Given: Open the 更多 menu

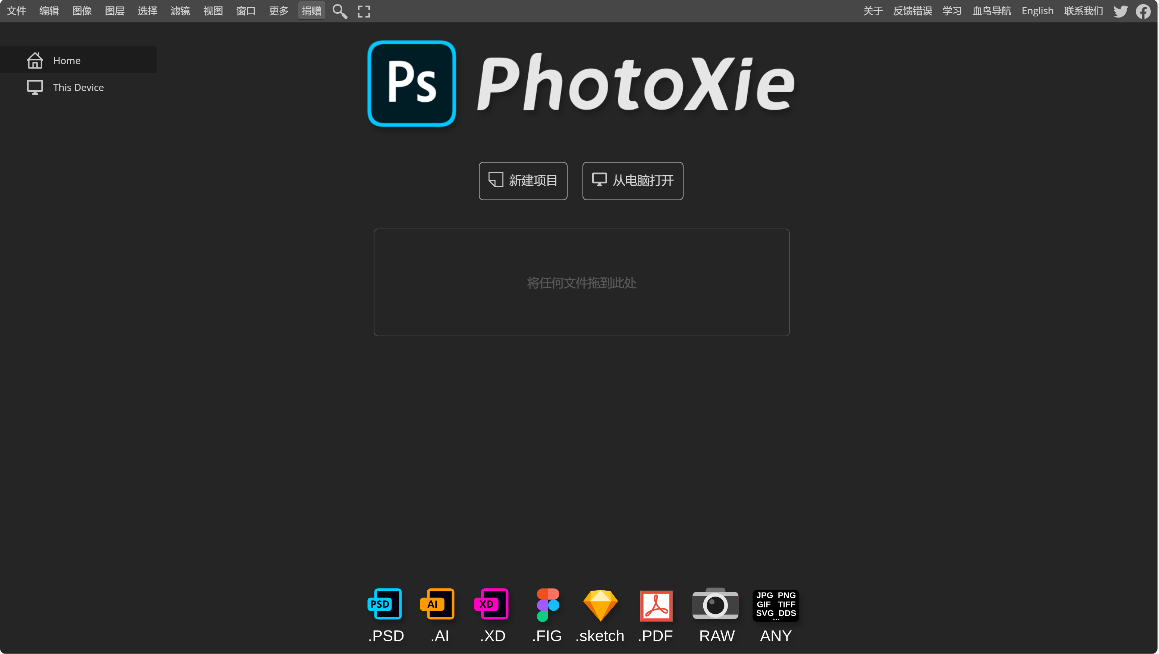Looking at the screenshot, I should (x=279, y=11).
